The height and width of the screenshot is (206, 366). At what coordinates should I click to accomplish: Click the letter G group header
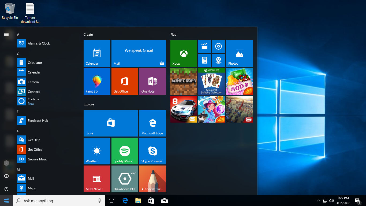[x=18, y=131]
